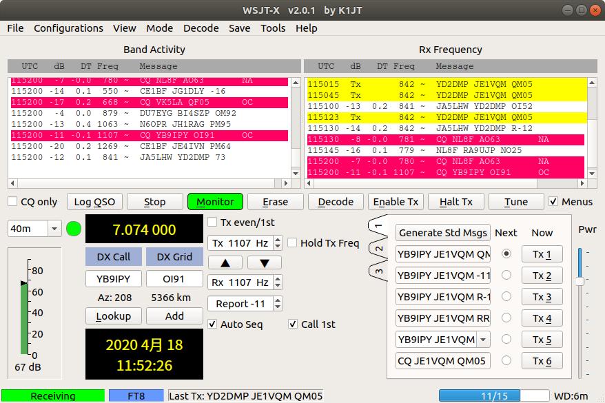Click Band Activity vertical scrollbar down arrow
The image size is (605, 403).
(x=296, y=174)
